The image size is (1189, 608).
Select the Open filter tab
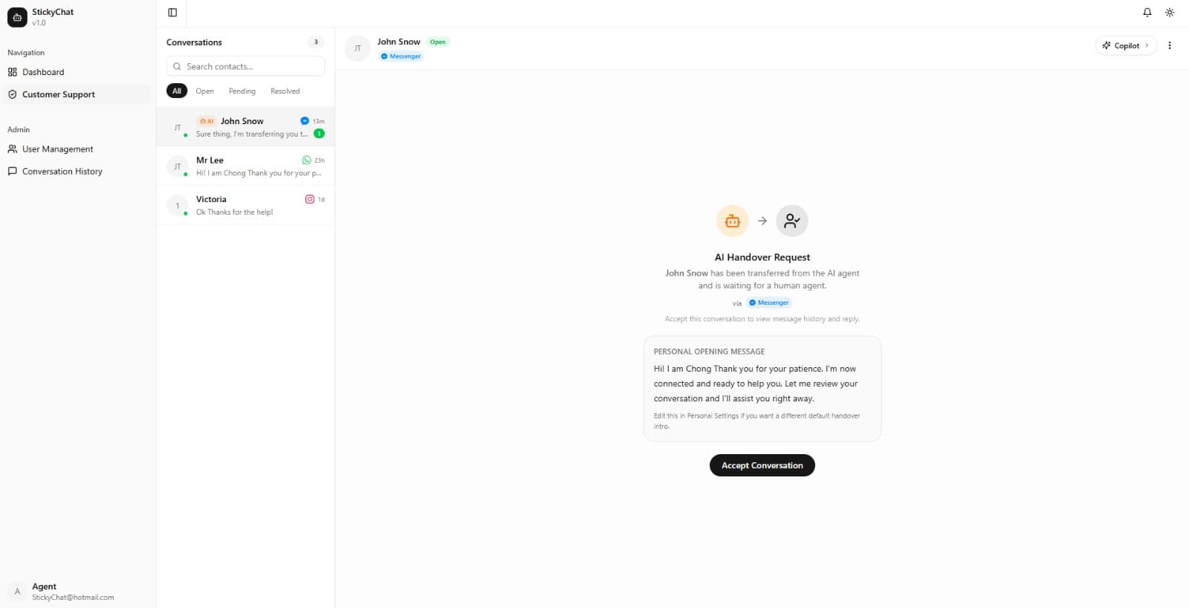point(205,91)
